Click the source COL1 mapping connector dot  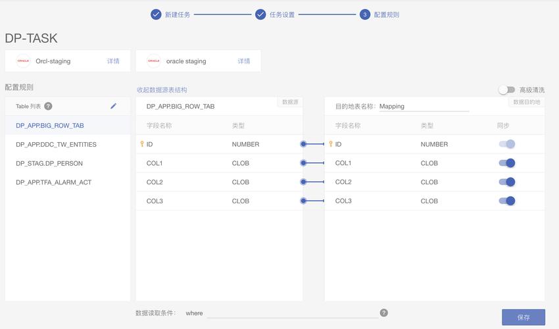(303, 163)
